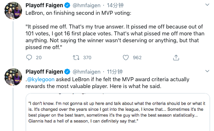The image size is (214, 131).
Task: Open the 'It pissed me off' tweet text
Action: pos(115,37)
